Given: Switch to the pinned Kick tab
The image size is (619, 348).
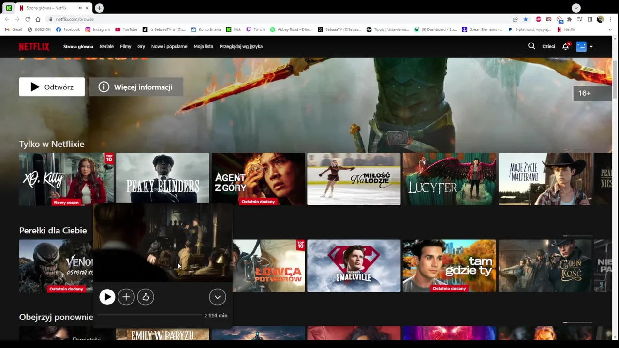Looking at the screenshot, I should point(9,8).
